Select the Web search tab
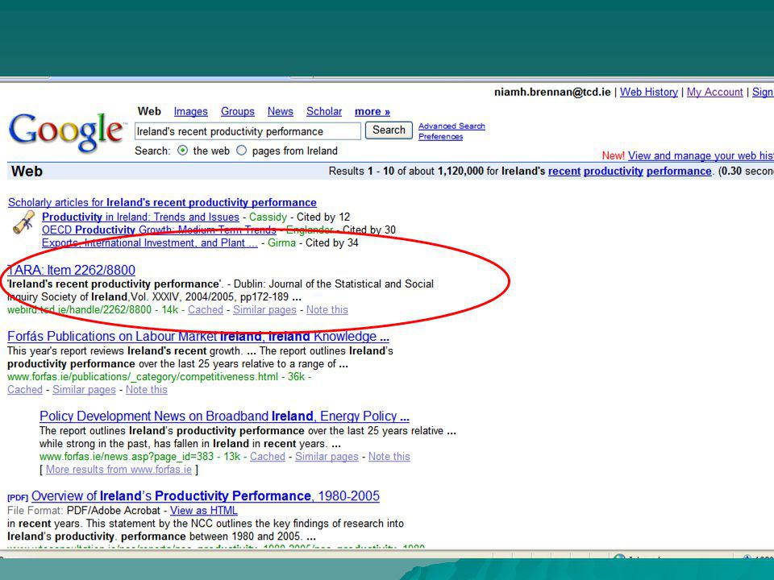774x580 pixels. point(149,111)
